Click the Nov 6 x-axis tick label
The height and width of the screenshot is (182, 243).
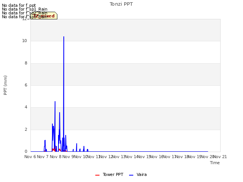tap(30, 157)
